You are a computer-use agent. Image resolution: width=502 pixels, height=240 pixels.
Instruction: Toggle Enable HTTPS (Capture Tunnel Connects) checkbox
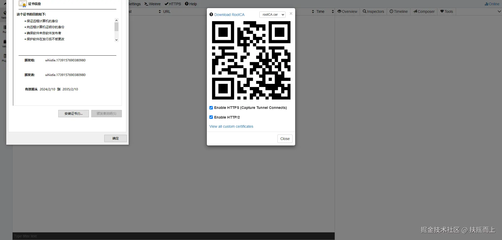211,108
